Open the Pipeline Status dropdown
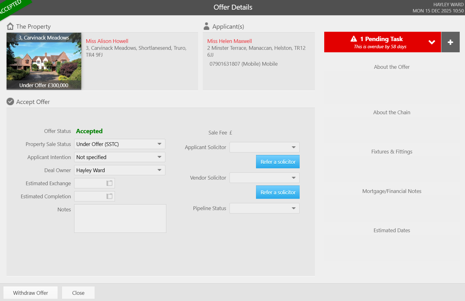The height and width of the screenshot is (301, 465). tap(264, 208)
